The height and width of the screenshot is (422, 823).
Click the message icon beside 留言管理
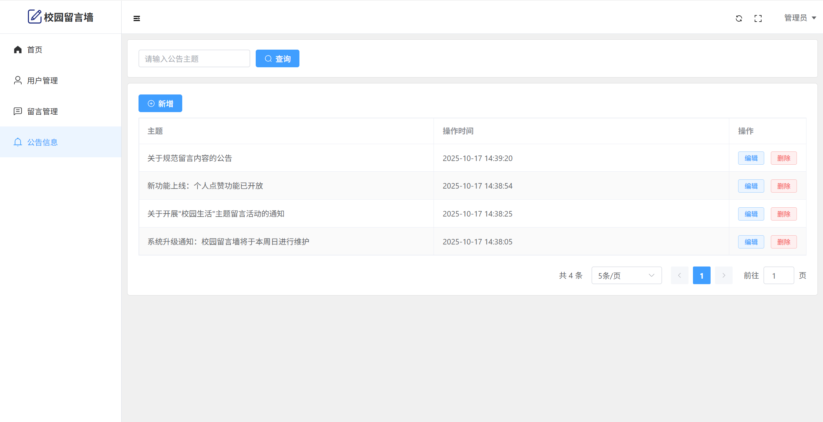coord(18,111)
